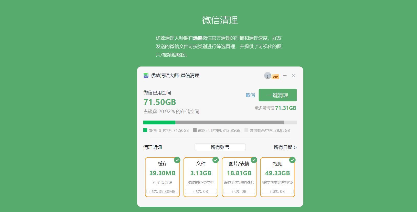
Task: Minimize the 微信清理 window
Action: 285,76
